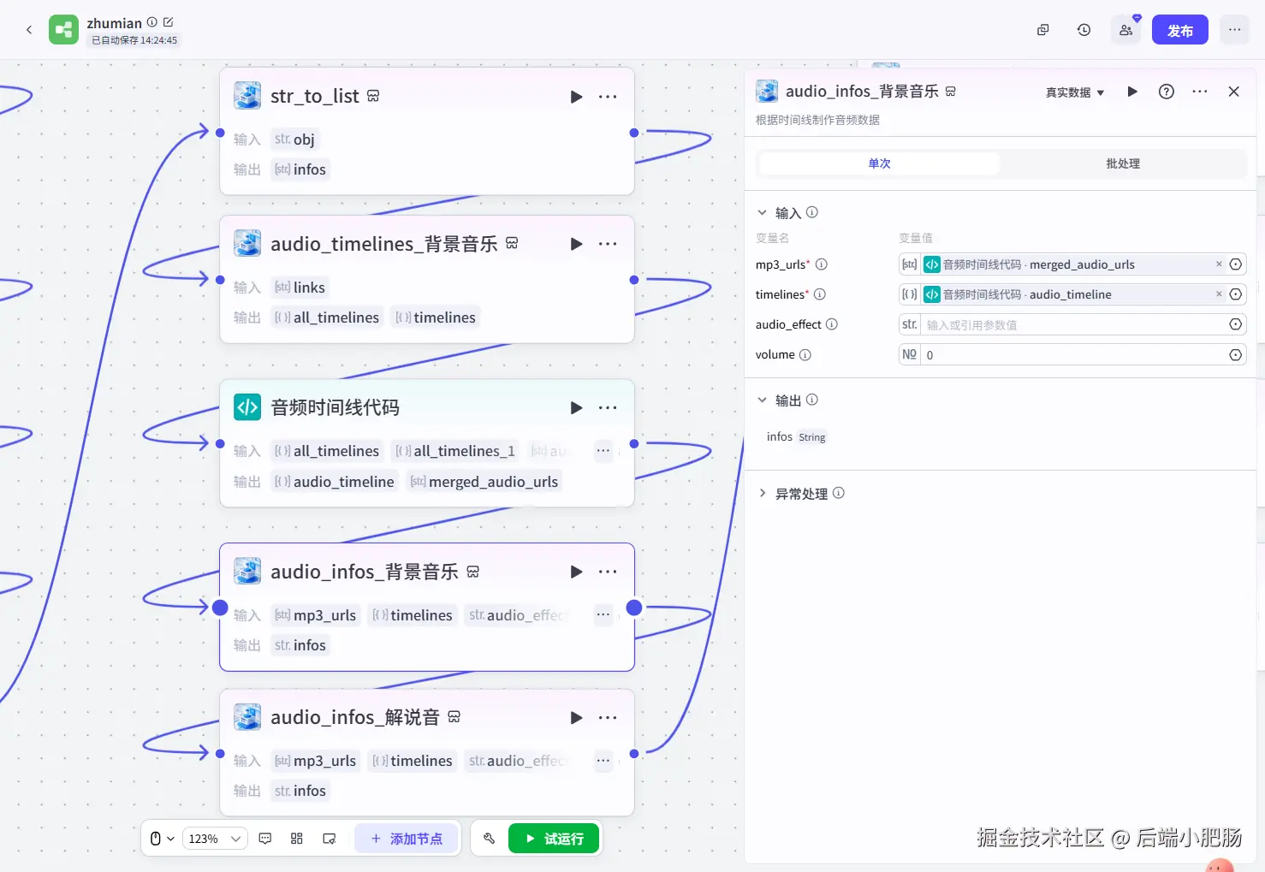Click the volume value field
This screenshot has height=872, width=1265.
[1073, 354]
